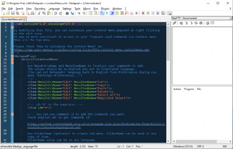Click the NppFTP abort round icon
The image size is (233, 149).
click(x=201, y=23)
